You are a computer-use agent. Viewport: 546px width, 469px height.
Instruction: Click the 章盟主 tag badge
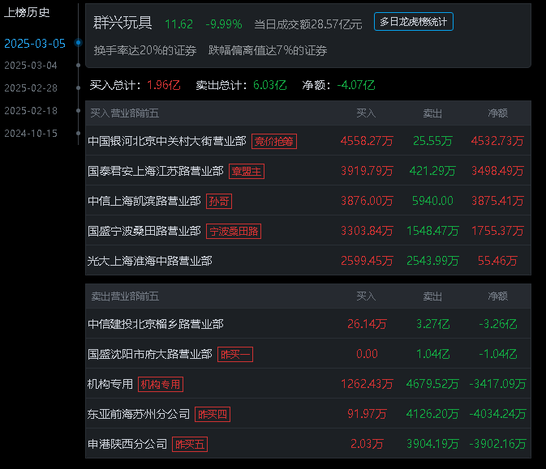point(247,172)
